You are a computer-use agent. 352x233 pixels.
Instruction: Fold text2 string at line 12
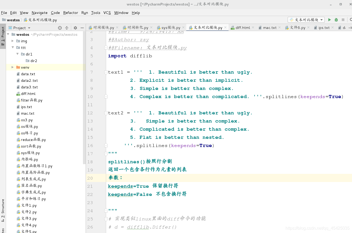coord(106,113)
